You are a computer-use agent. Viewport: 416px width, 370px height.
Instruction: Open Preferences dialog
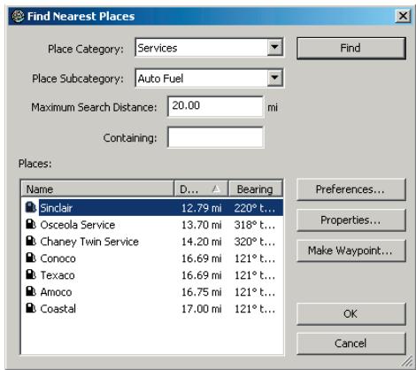[x=351, y=189]
